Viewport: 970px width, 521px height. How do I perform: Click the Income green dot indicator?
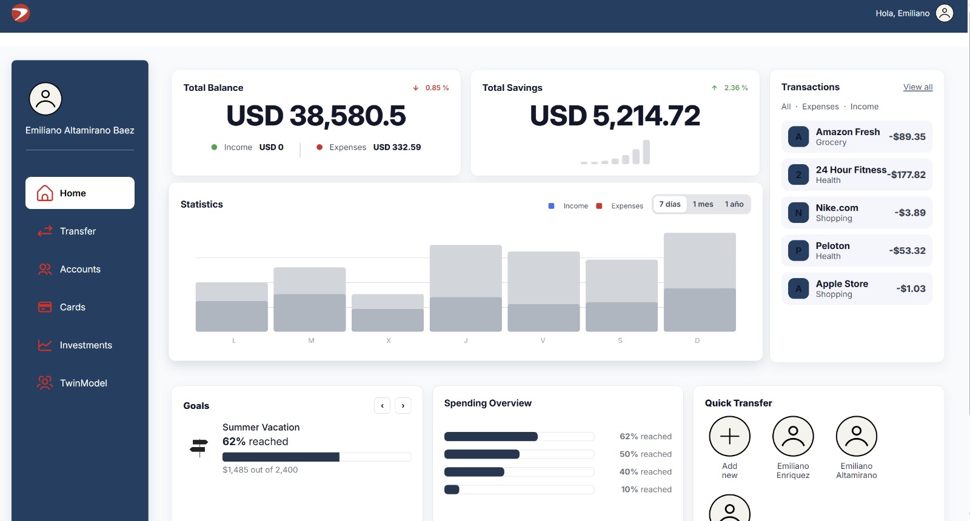pyautogui.click(x=214, y=147)
